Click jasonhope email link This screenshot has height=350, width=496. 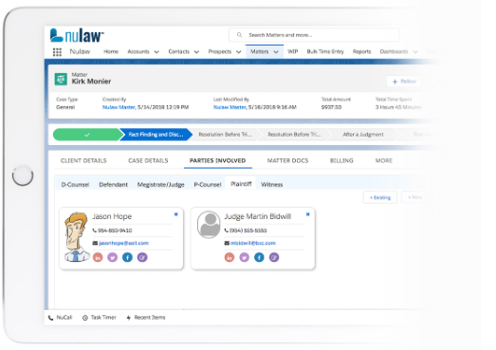tap(123, 243)
